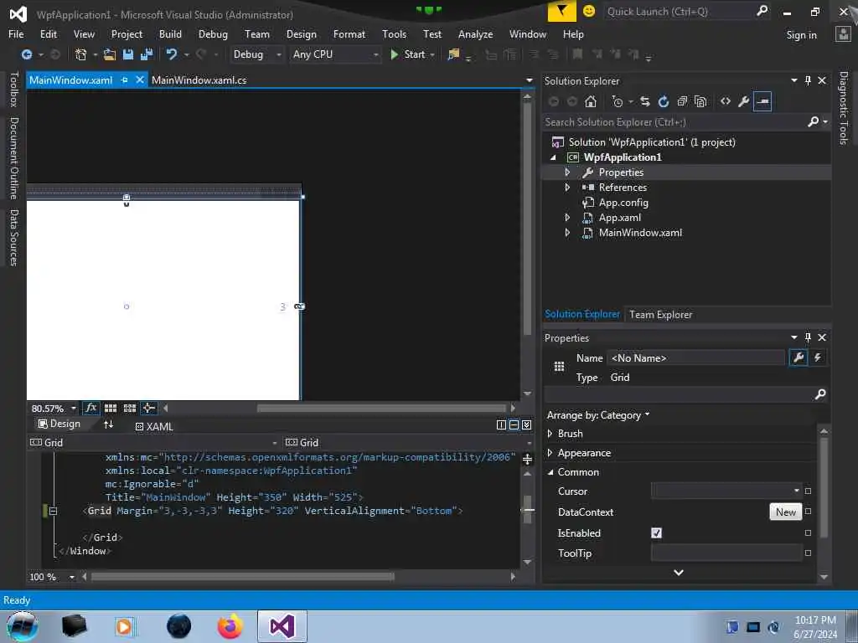Open Diagnostic Tools side tab

[x=843, y=108]
